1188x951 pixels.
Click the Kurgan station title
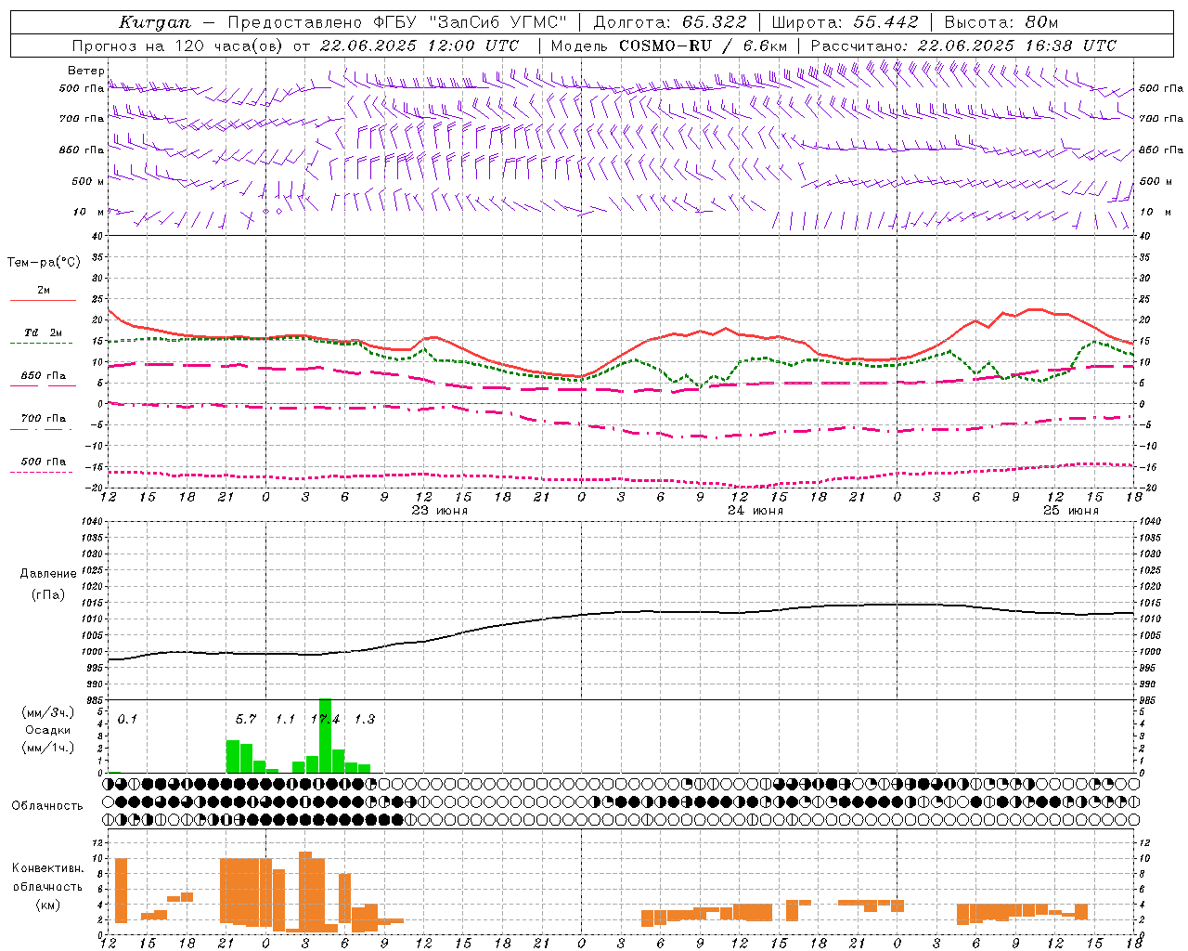coord(154,22)
